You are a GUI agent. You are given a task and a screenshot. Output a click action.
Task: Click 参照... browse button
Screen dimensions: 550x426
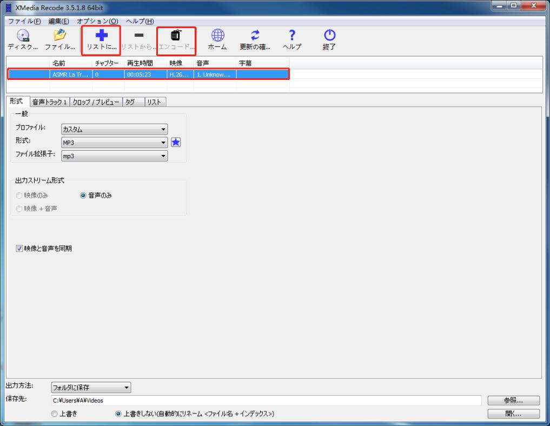tap(514, 401)
